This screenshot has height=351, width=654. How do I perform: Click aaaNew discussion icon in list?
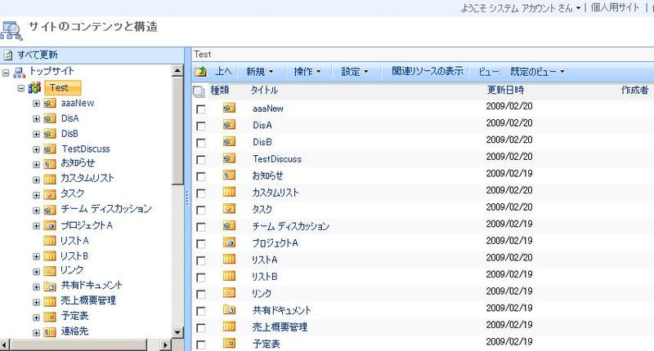tap(229, 108)
